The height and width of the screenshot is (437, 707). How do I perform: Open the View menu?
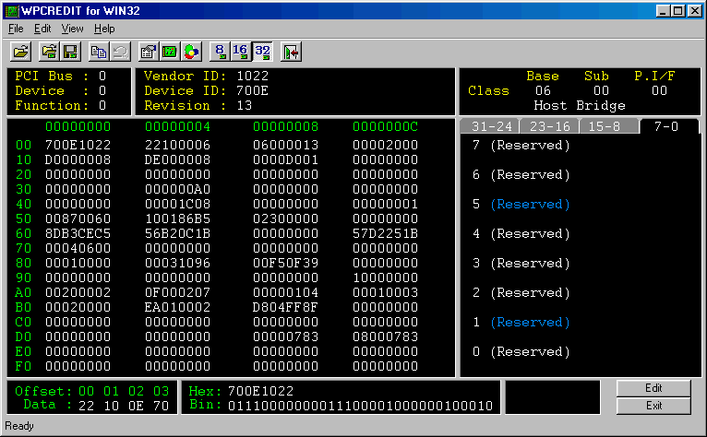(x=72, y=29)
